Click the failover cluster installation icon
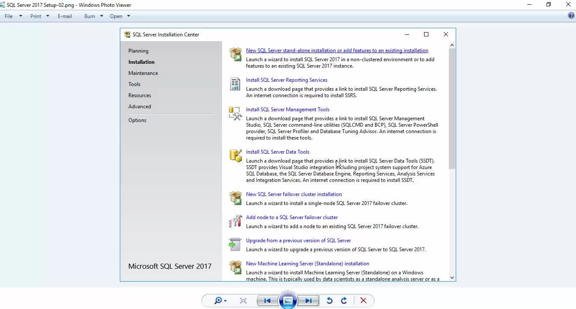Image resolution: width=576 pixels, height=309 pixels. click(235, 198)
